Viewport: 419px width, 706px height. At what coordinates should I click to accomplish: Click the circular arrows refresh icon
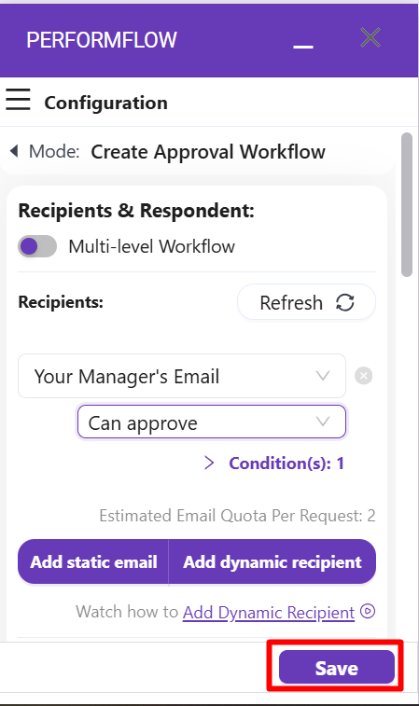(x=345, y=302)
